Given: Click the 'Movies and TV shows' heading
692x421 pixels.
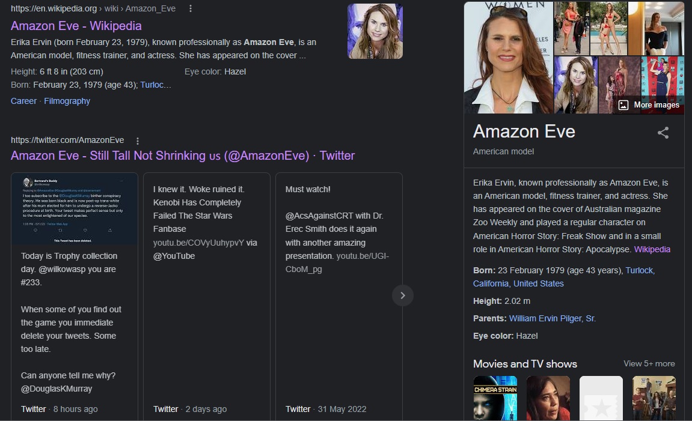Looking at the screenshot, I should [x=525, y=364].
